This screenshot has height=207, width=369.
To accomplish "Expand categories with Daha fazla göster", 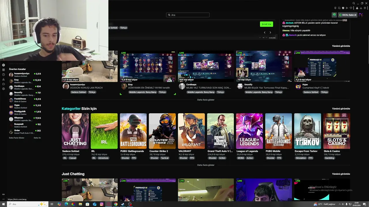I will point(206,165).
